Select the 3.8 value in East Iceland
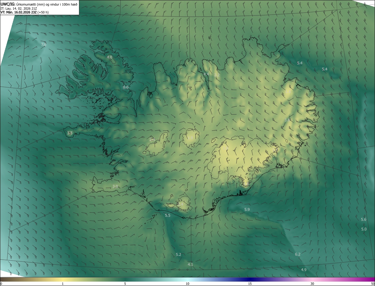 [x=287, y=120]
